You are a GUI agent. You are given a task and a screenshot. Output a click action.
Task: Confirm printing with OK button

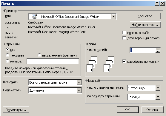pyautogui.click(x=128, y=110)
